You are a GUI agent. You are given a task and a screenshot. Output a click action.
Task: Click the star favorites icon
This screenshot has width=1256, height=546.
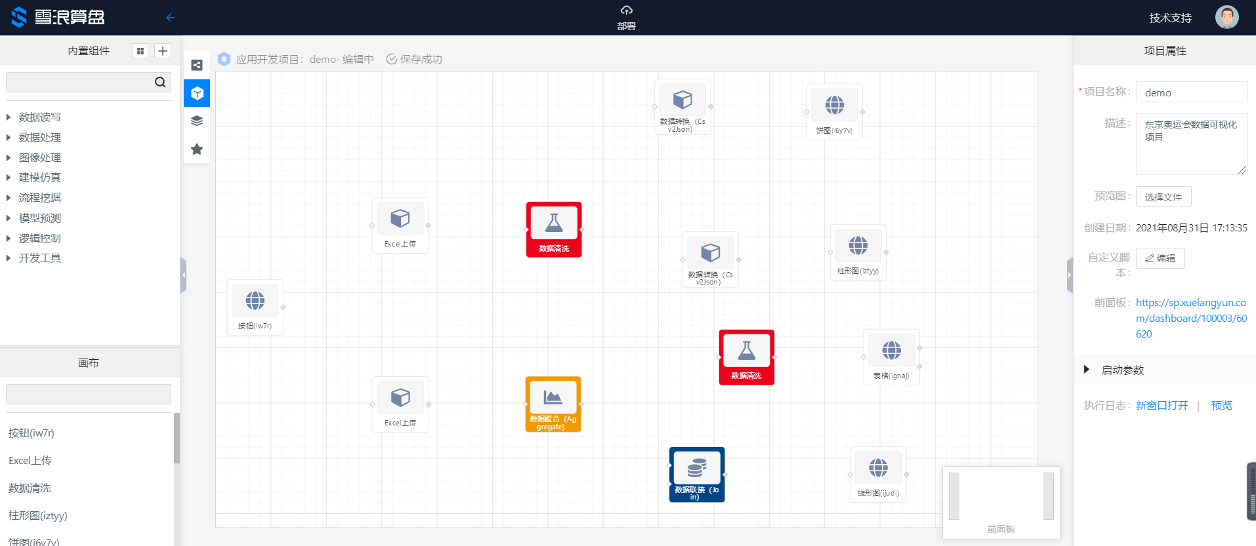[x=197, y=149]
